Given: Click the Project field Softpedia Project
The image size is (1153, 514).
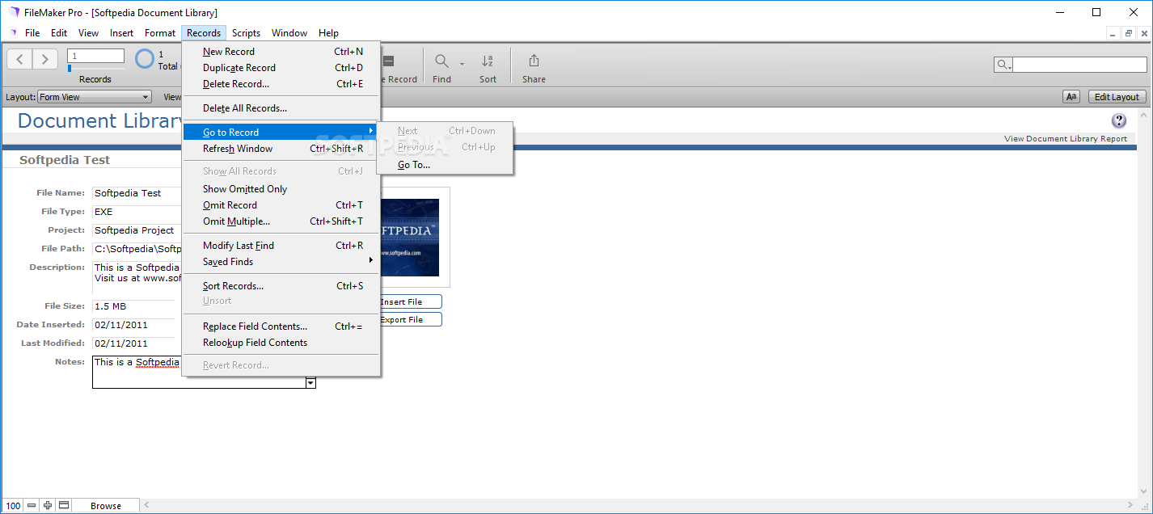Looking at the screenshot, I should pyautogui.click(x=137, y=230).
